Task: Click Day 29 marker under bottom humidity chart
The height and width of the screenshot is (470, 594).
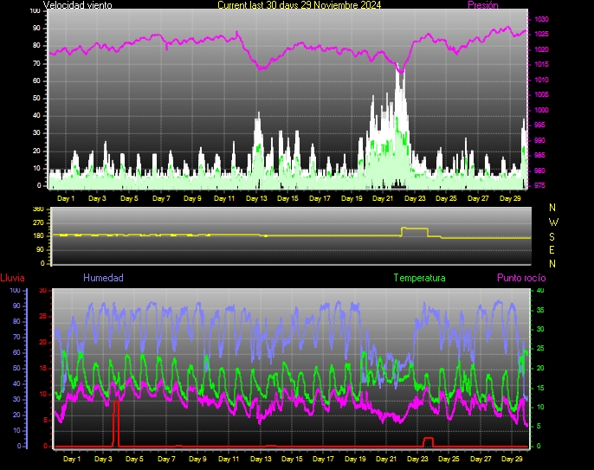Action: click(512, 459)
